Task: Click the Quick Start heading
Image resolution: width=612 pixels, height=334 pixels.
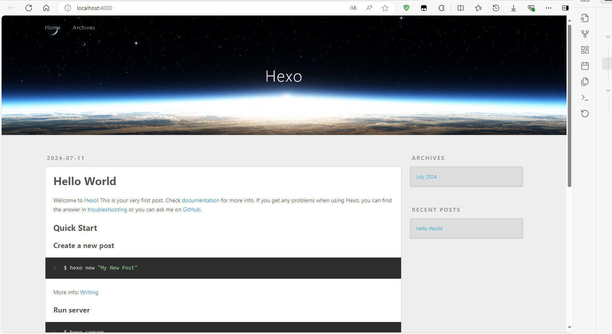Action: click(x=75, y=228)
